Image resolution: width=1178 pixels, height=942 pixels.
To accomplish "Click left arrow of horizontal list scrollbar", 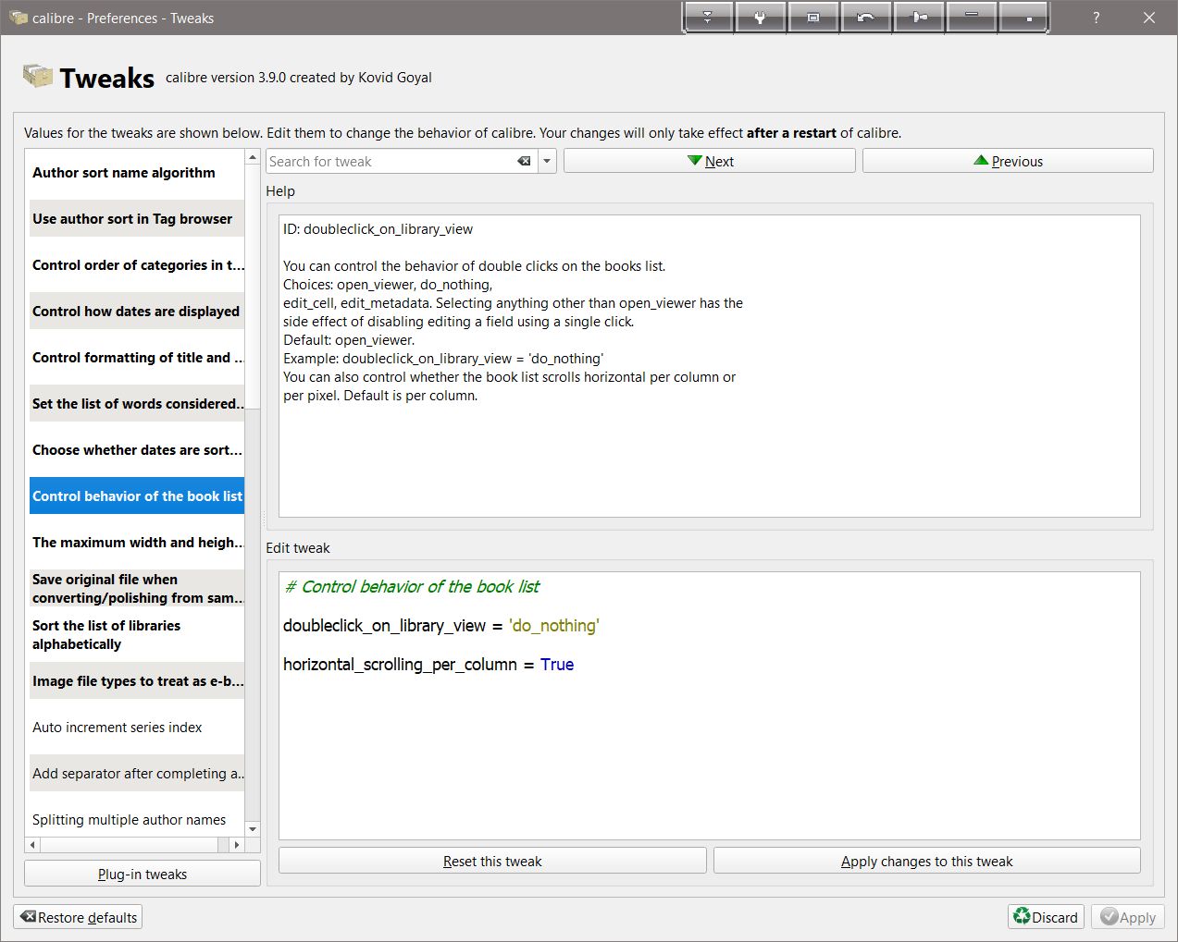I will (x=33, y=845).
